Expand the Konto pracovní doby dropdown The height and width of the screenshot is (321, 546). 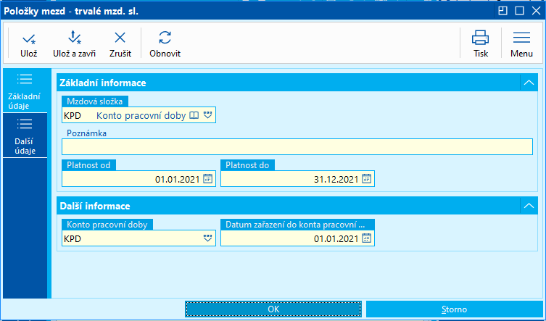tap(208, 238)
